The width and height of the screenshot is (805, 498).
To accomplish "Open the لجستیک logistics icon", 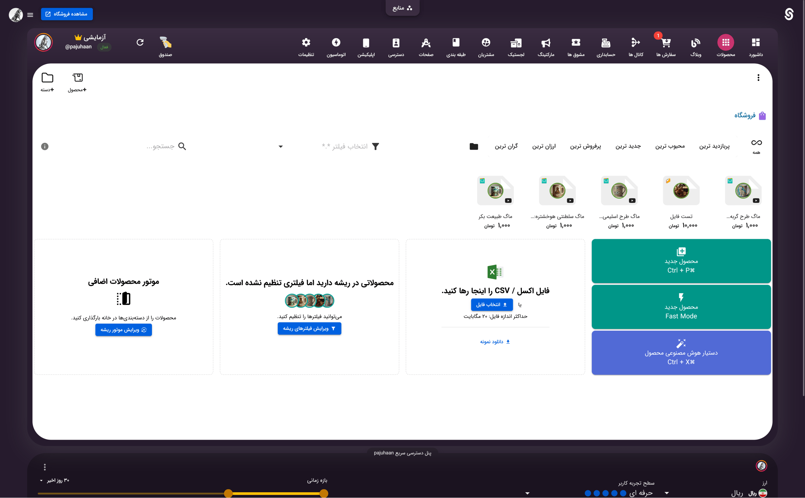I will [x=516, y=46].
